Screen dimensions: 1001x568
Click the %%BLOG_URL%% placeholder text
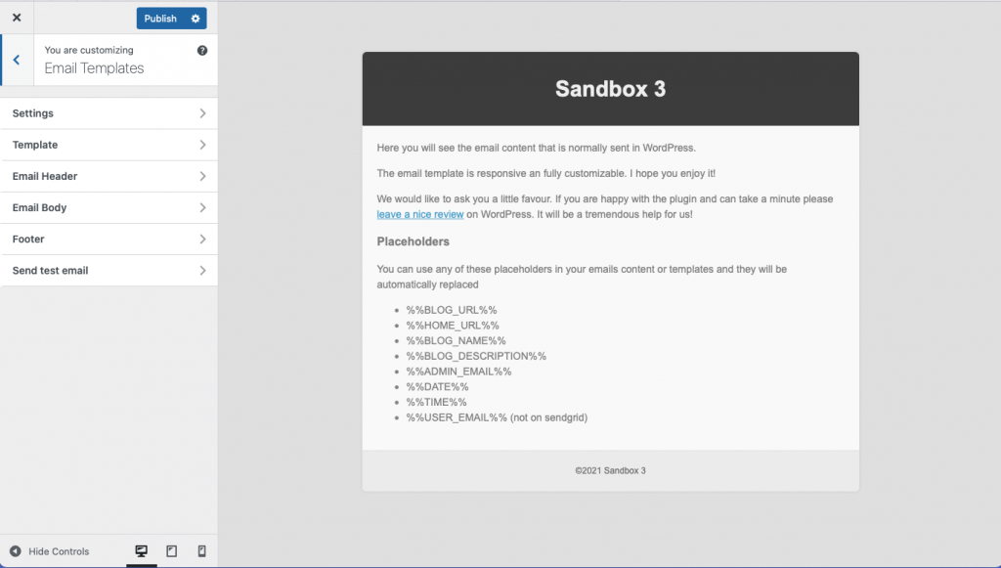[x=452, y=310]
